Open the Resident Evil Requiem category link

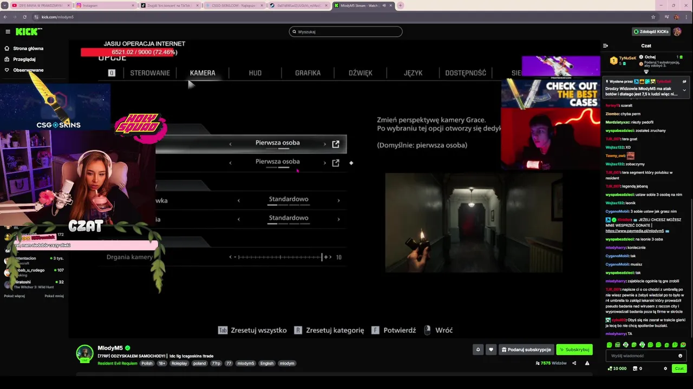[117, 364]
